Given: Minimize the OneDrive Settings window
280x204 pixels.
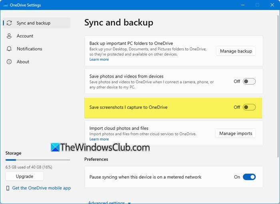Looking at the screenshot, I should tap(242, 5).
